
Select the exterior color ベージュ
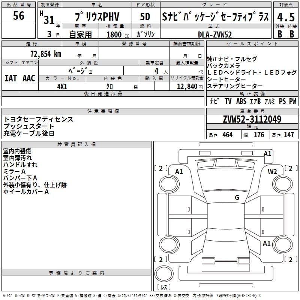tap(80, 71)
